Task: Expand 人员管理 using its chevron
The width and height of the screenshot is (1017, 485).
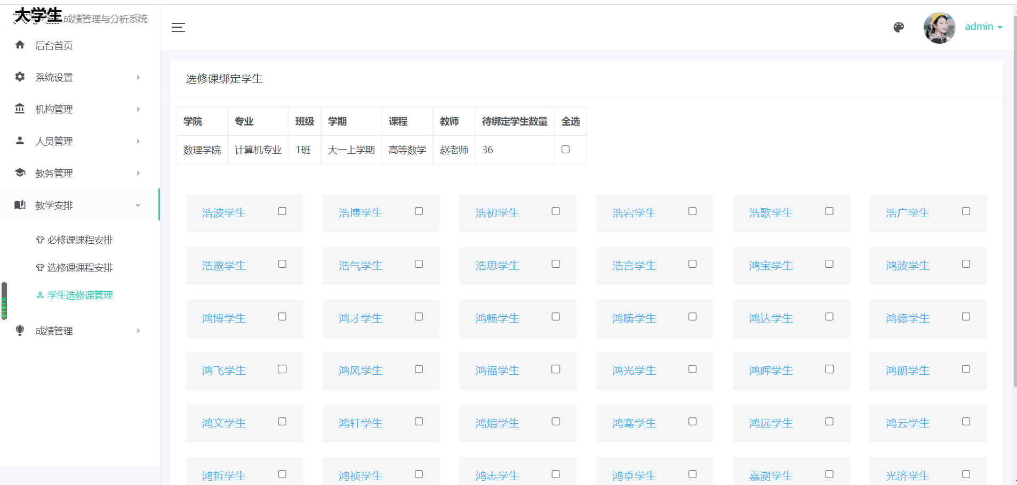Action: click(138, 141)
